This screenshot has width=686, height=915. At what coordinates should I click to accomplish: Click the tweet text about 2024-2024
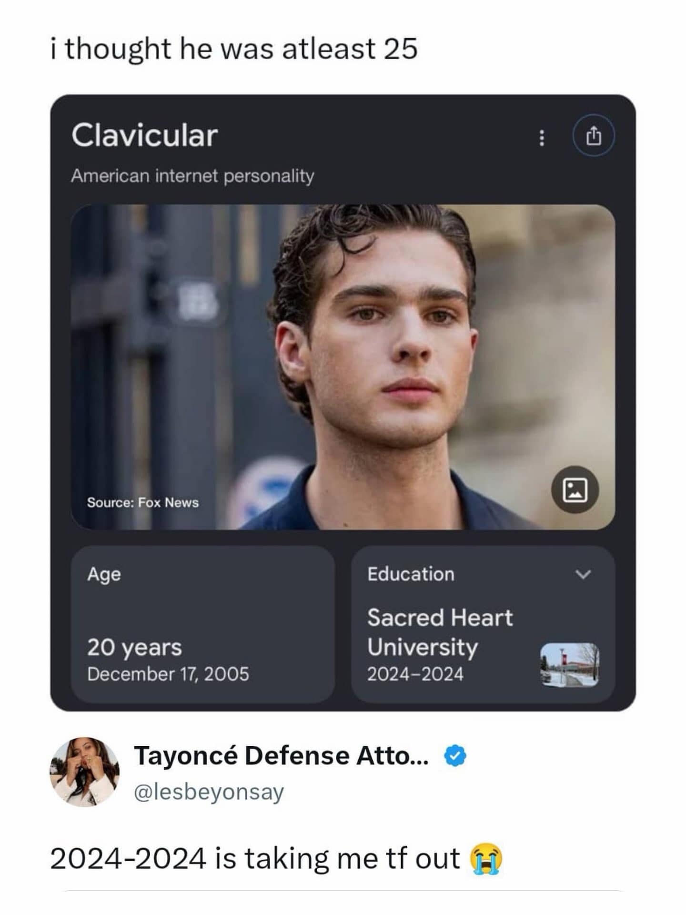pyautogui.click(x=276, y=858)
